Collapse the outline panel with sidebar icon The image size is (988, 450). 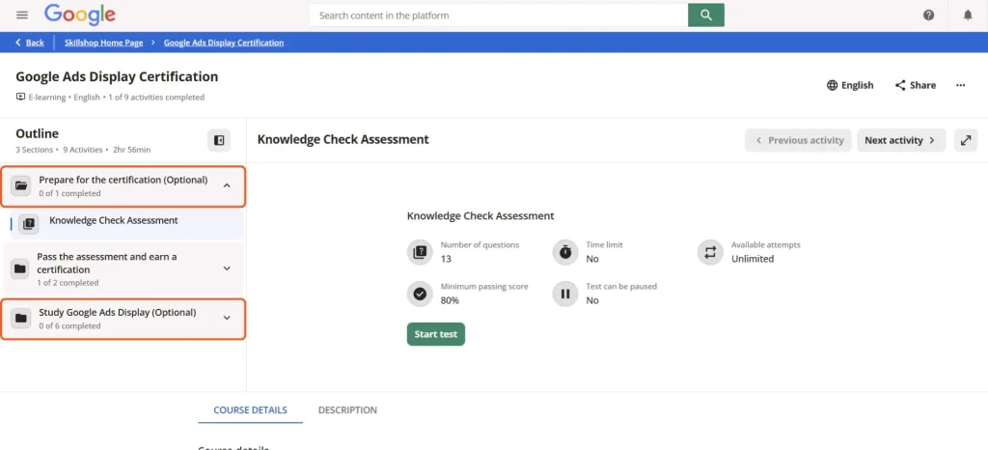pyautogui.click(x=219, y=141)
